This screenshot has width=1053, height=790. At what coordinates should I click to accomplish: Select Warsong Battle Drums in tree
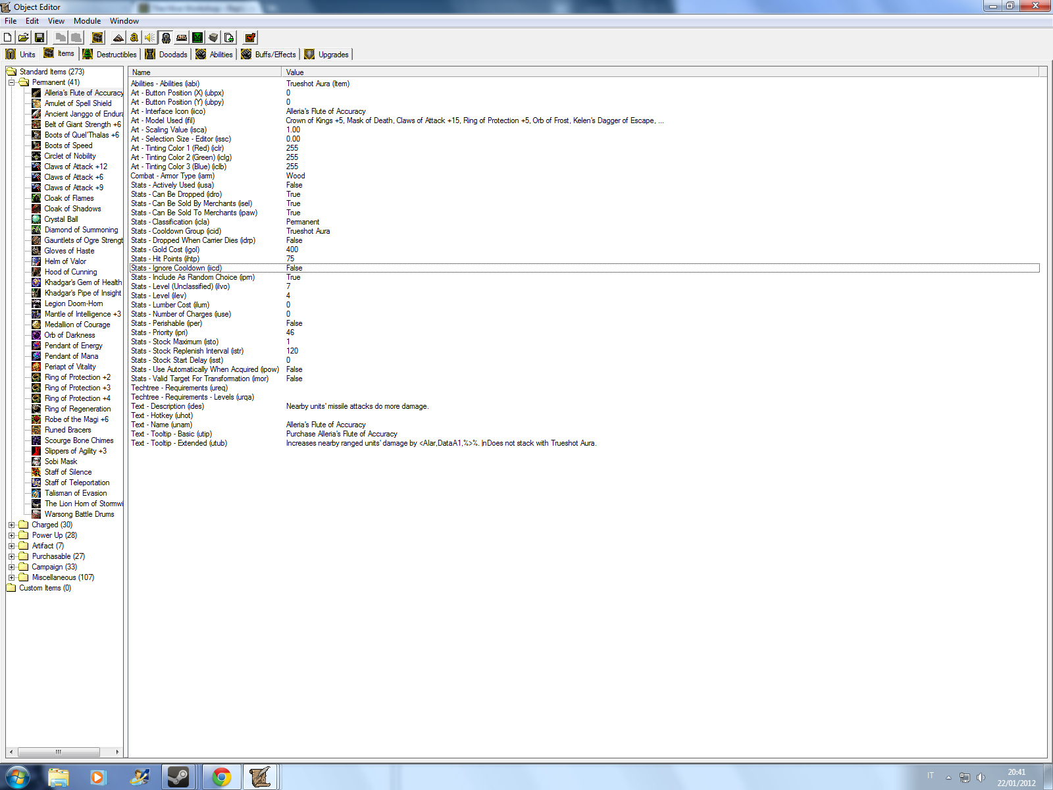pyautogui.click(x=79, y=514)
